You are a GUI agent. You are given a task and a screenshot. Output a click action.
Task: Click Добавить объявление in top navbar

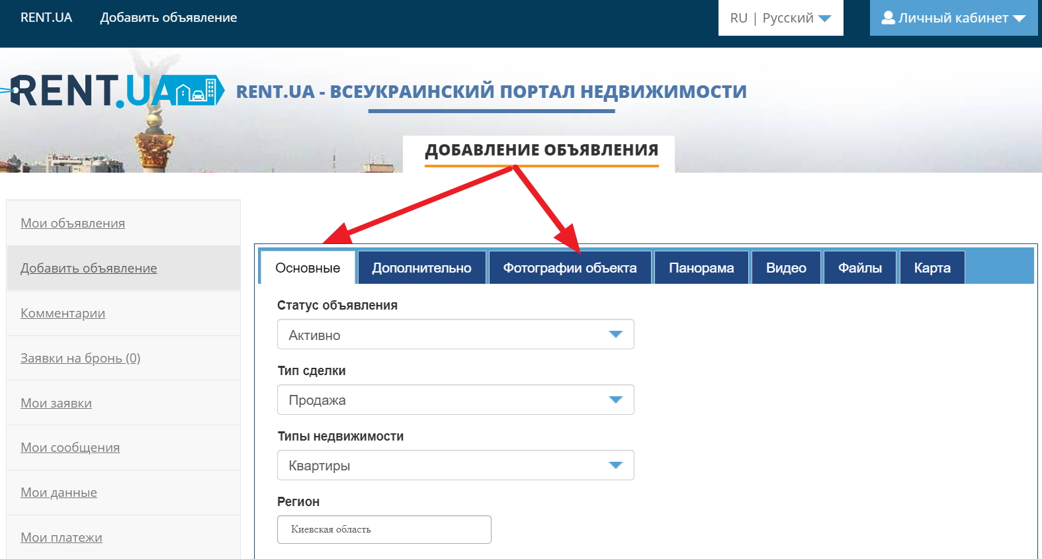tap(168, 18)
